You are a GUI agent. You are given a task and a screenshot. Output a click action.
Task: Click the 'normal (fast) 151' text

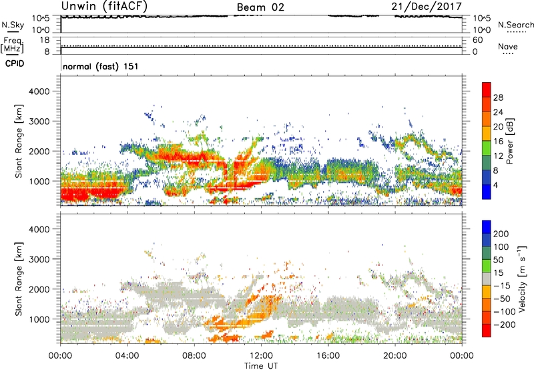101,66
